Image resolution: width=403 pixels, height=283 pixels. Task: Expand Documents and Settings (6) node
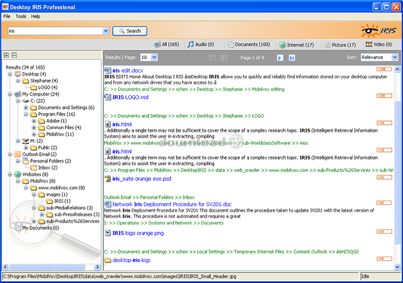click(26, 107)
